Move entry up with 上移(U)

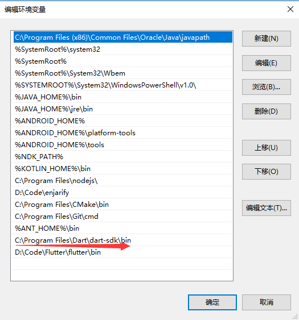click(x=267, y=148)
